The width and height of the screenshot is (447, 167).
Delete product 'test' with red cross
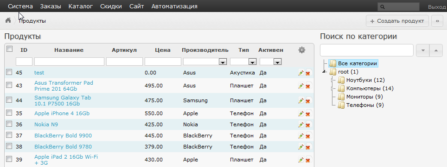tap(307, 74)
